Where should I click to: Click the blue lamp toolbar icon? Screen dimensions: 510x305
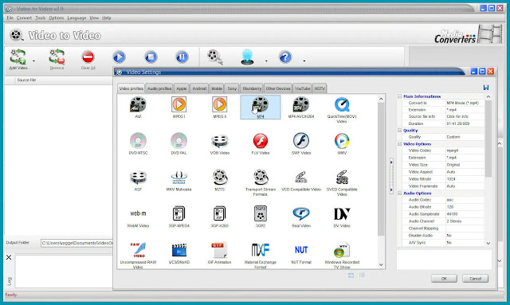pos(247,57)
